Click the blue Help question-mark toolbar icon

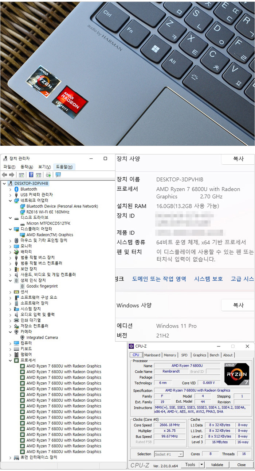point(31,175)
